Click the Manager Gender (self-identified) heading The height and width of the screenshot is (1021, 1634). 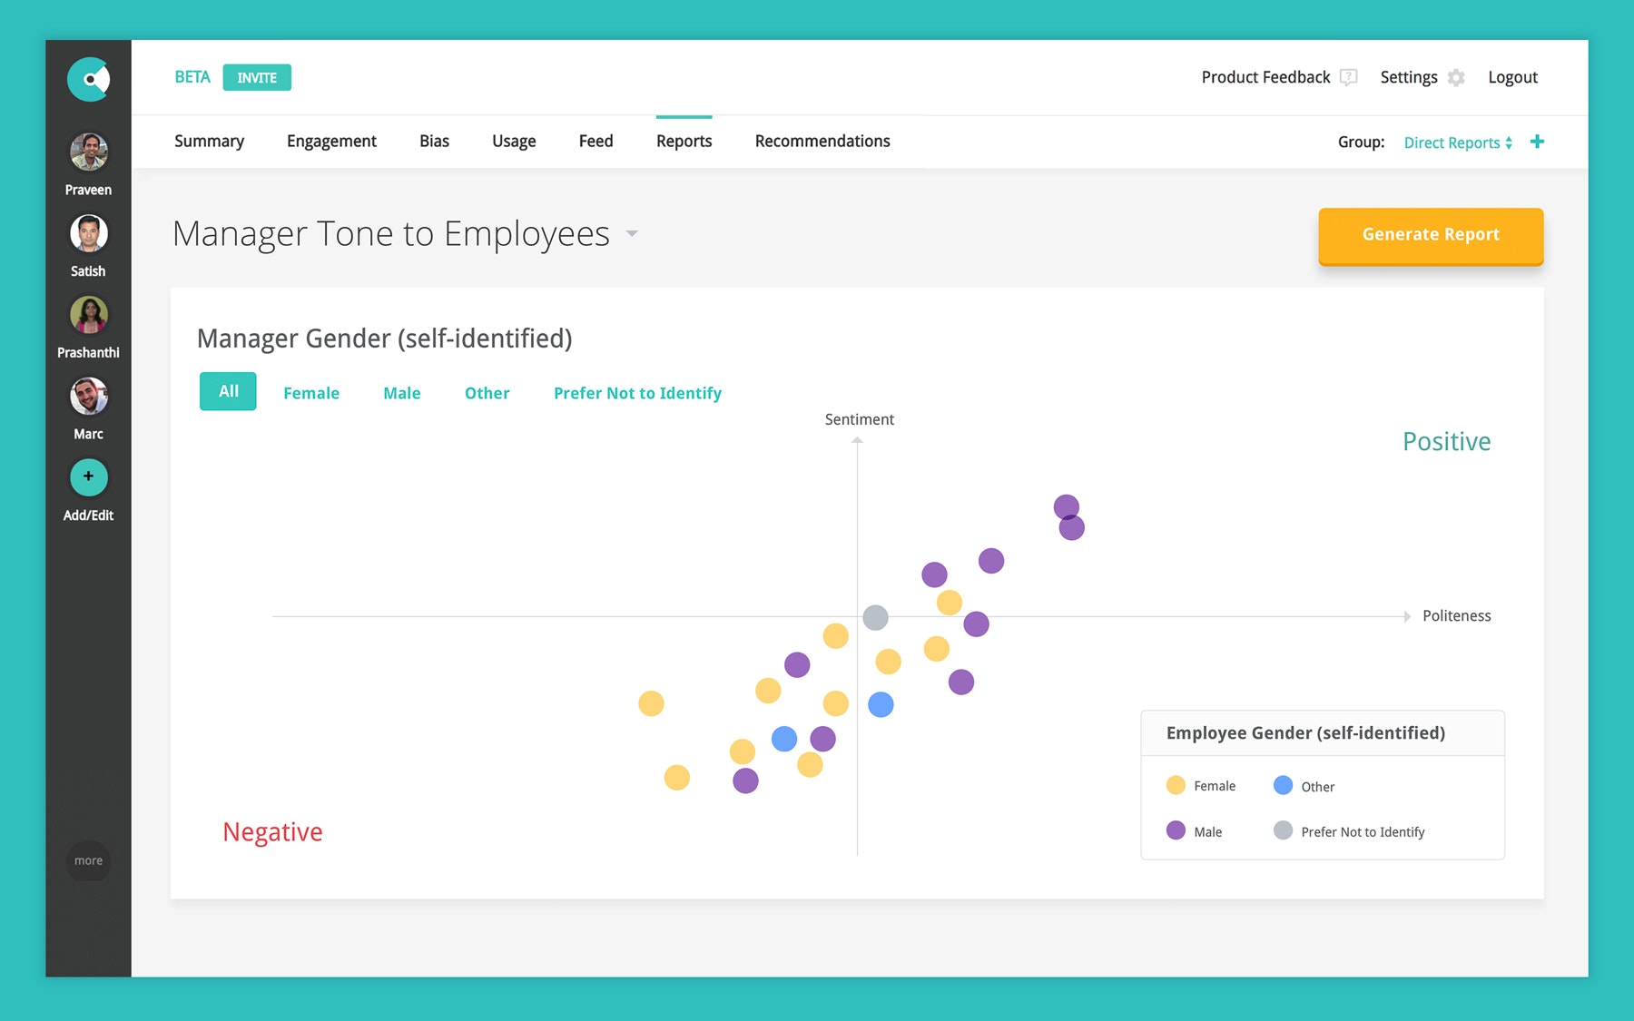384,339
